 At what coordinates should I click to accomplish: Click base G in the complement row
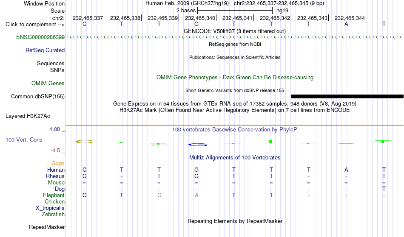click(196, 24)
